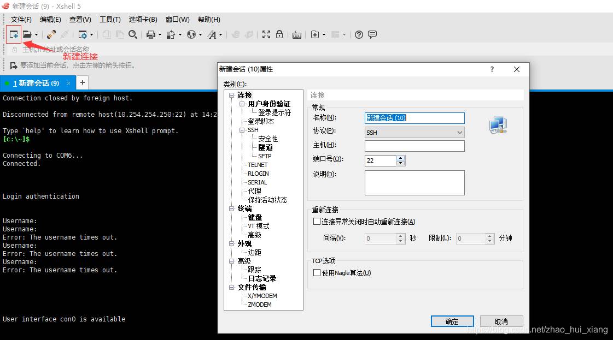Click the 名称 name input field
Viewport: 613px width, 340px height.
[x=414, y=118]
